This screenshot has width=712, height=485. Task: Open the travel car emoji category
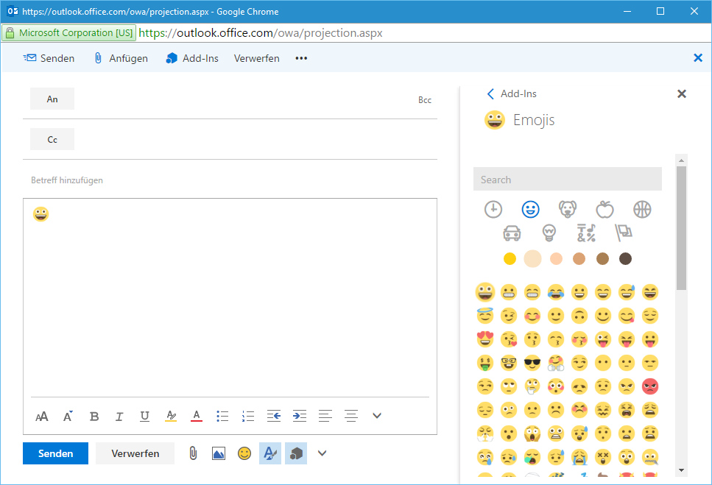tap(512, 233)
